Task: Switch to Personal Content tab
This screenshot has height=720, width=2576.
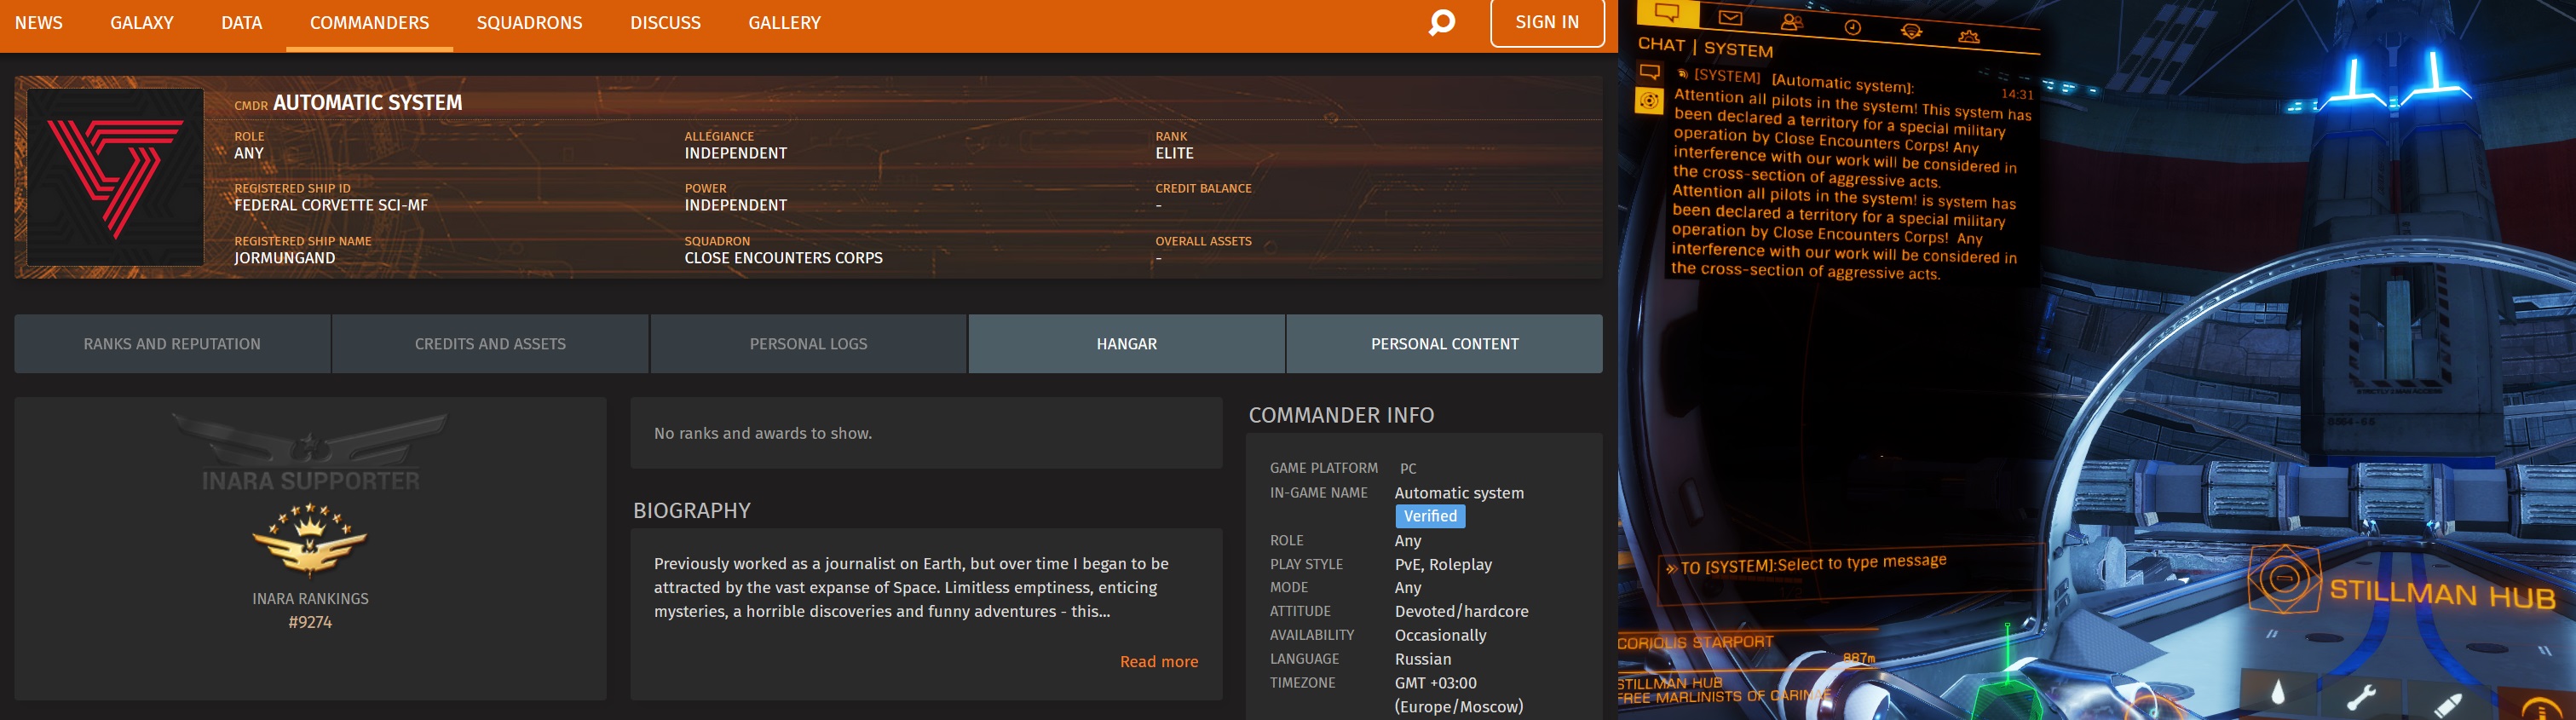Action: click(x=1444, y=344)
